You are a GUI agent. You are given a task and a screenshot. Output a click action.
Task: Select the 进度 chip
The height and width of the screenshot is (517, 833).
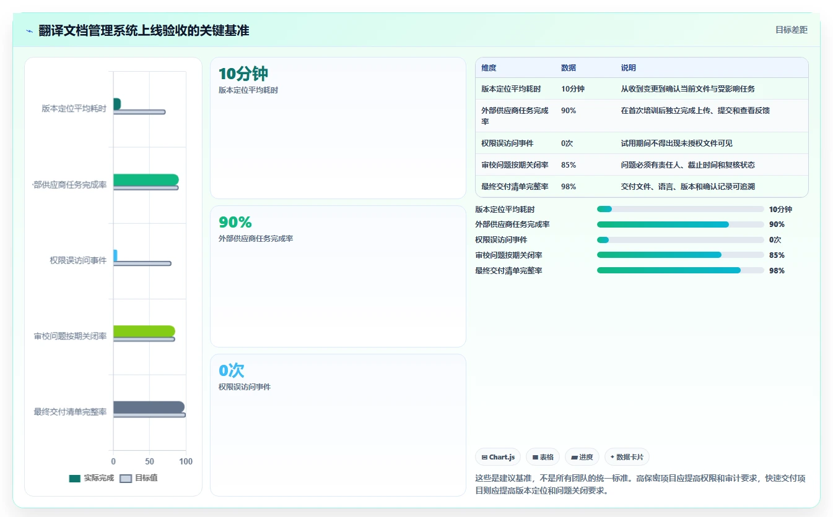point(582,457)
